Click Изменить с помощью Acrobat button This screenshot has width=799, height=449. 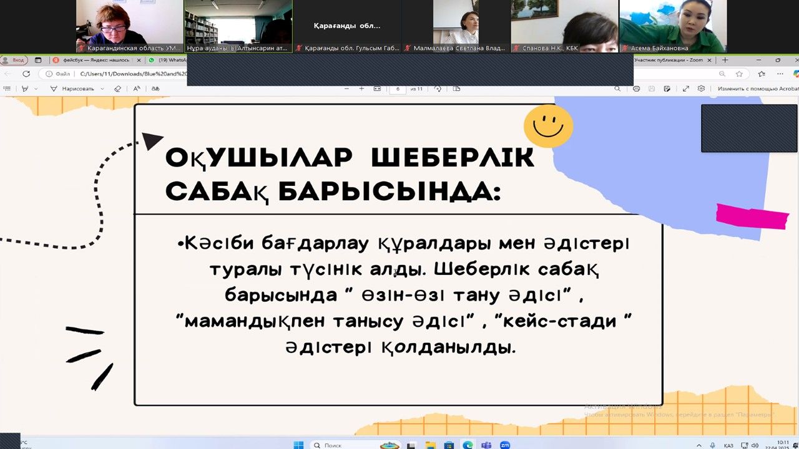[757, 89]
